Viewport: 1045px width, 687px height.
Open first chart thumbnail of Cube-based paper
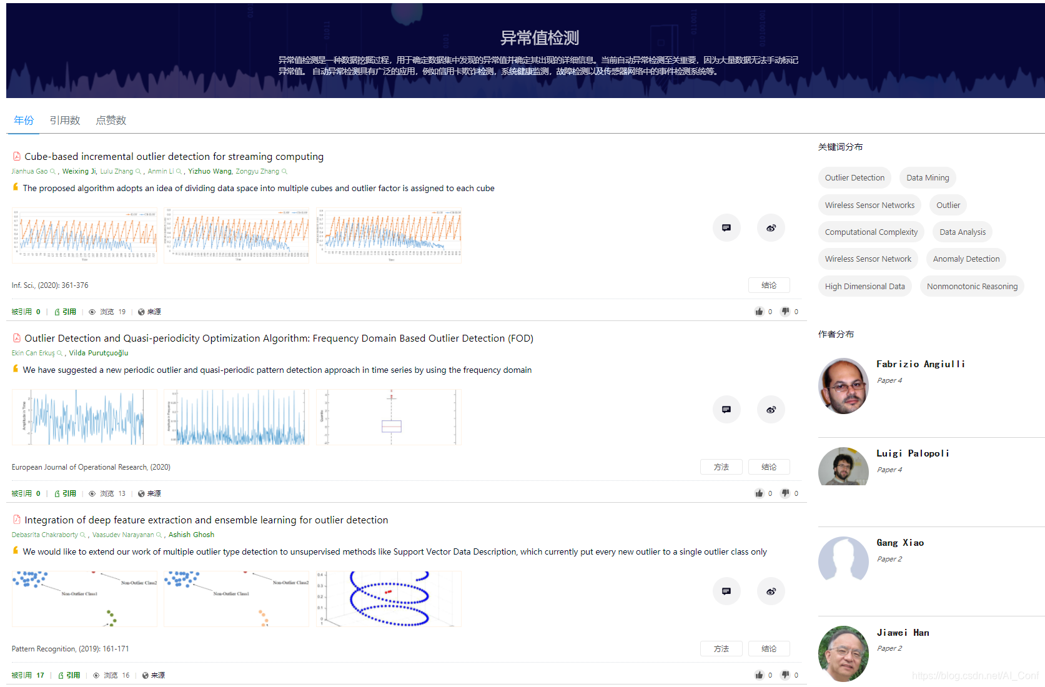pyautogui.click(x=84, y=235)
